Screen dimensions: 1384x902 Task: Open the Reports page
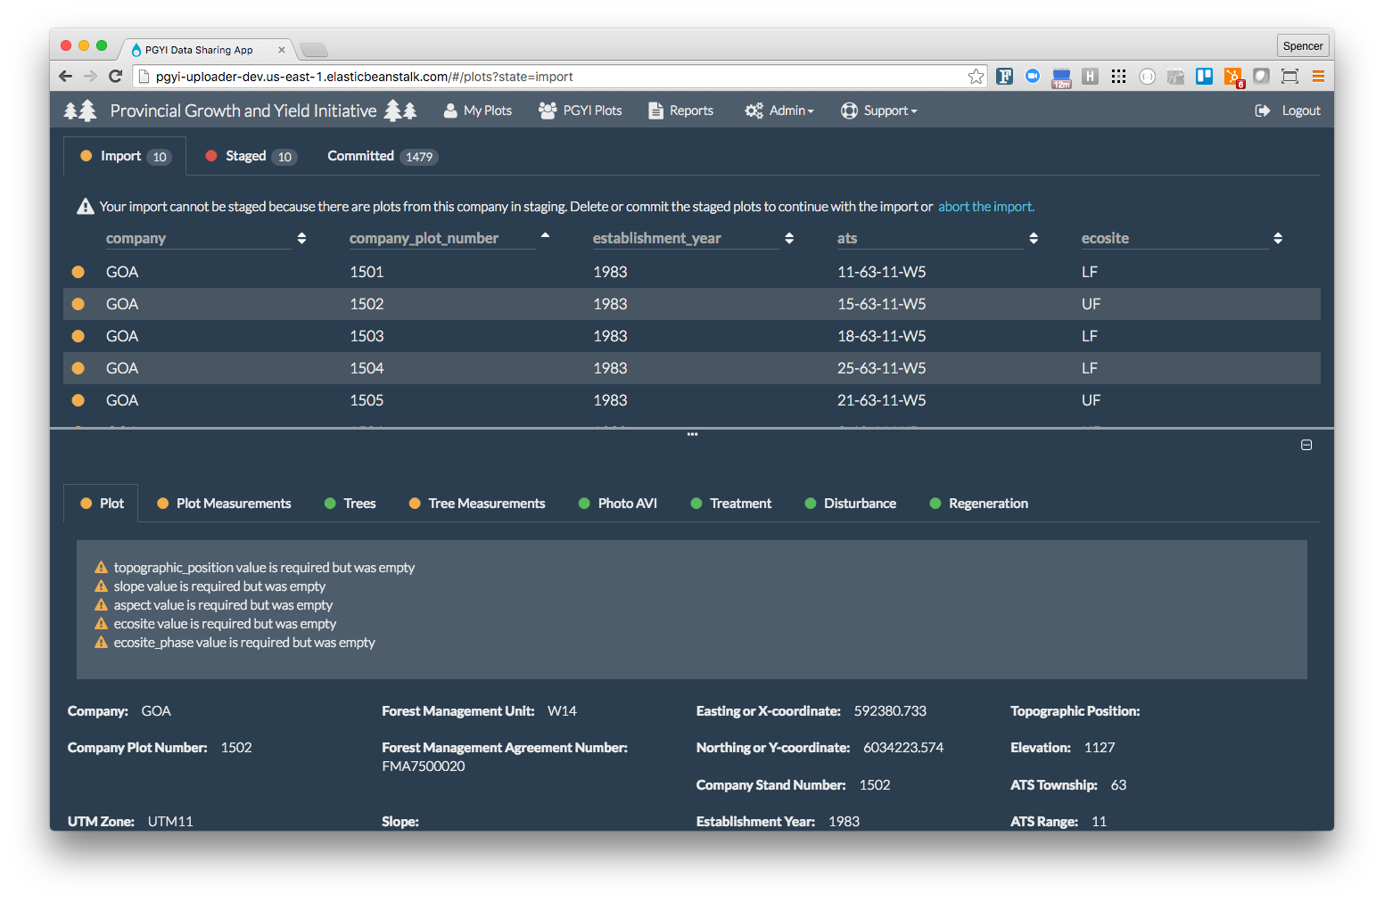pyautogui.click(x=680, y=111)
